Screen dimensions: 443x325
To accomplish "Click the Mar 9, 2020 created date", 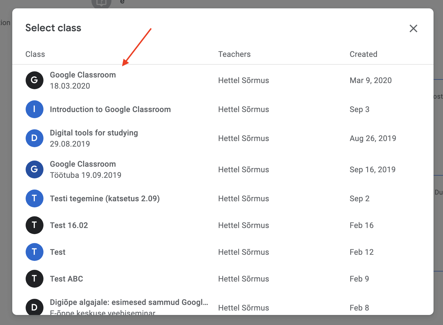I will tap(371, 80).
